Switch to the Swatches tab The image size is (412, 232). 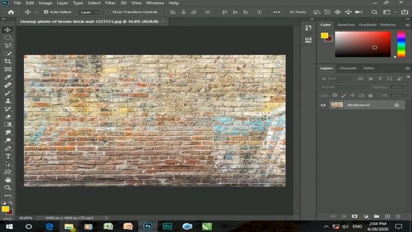(x=346, y=24)
